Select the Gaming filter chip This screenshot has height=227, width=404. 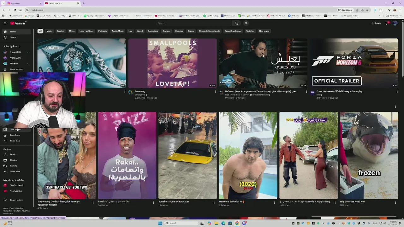click(x=61, y=31)
